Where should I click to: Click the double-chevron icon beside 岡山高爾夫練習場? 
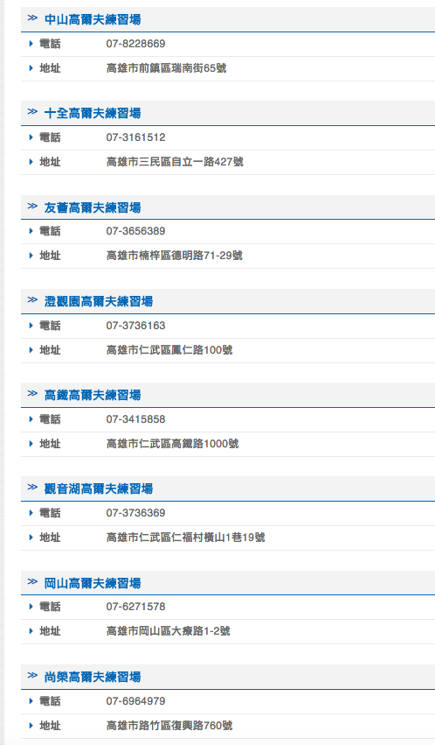32,581
